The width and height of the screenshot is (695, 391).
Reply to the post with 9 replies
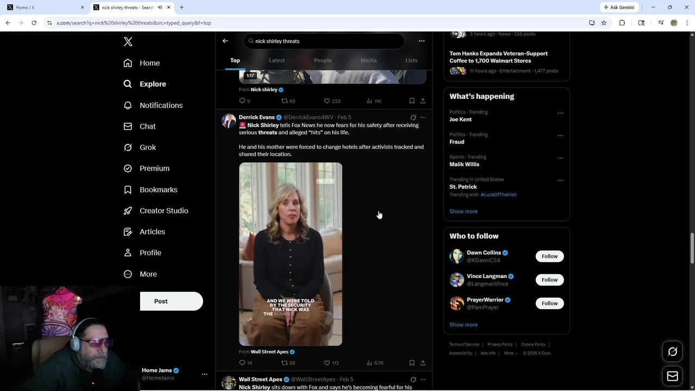coord(244,101)
